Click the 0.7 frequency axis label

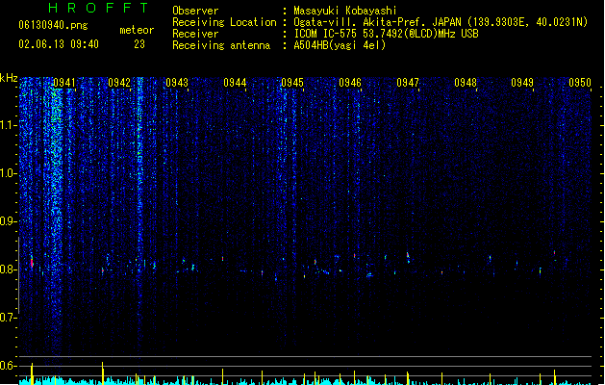(8, 318)
